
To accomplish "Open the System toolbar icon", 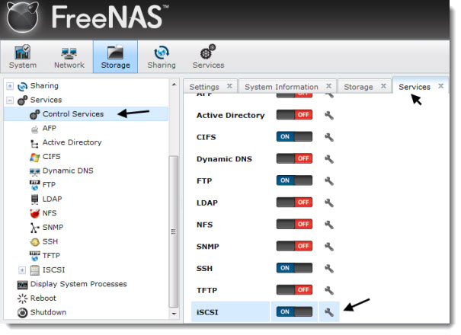I will pos(23,57).
